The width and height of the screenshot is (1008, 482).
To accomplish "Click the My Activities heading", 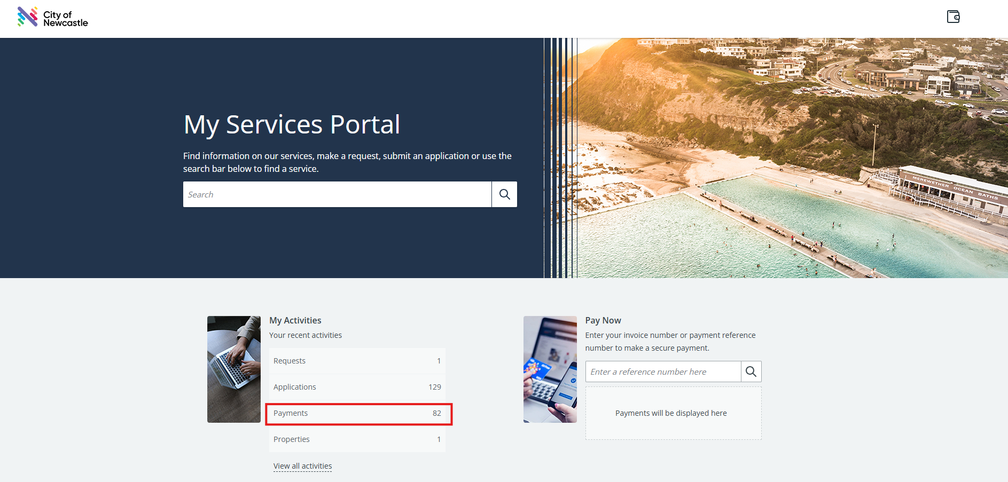I will 295,320.
